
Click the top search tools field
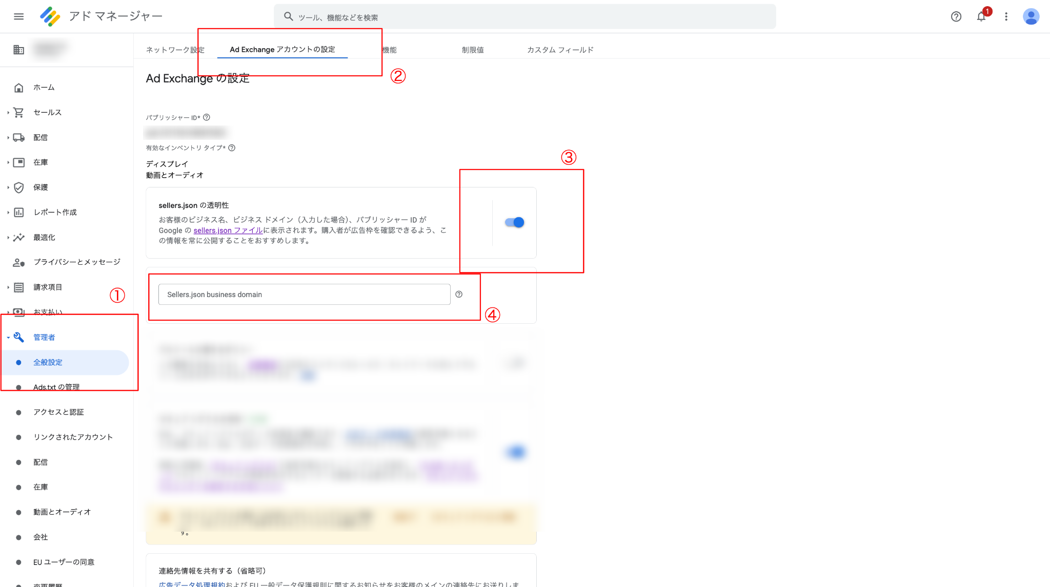524,17
